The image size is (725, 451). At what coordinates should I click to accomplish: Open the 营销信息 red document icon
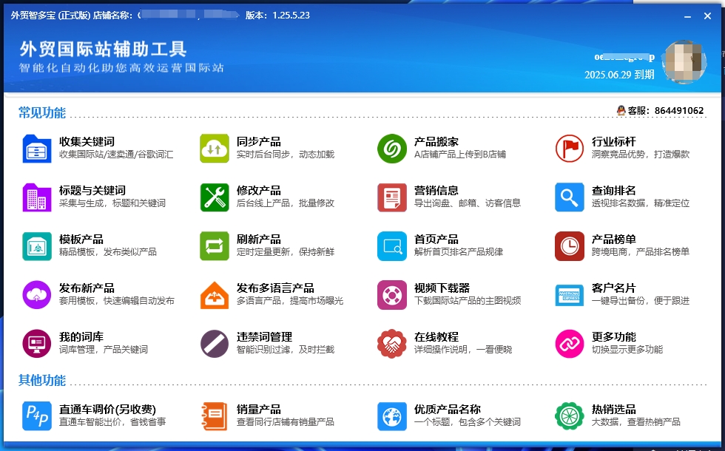coord(392,197)
